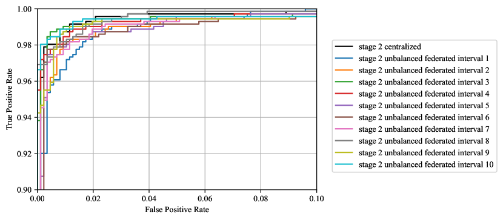Click the black centralized legend line swatch
The width and height of the screenshot is (503, 220).
pyautogui.click(x=344, y=47)
